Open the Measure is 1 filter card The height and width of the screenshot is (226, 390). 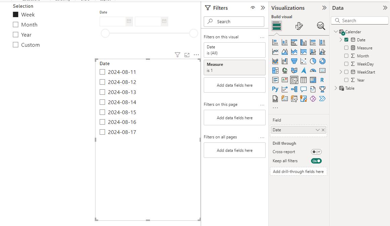235,67
